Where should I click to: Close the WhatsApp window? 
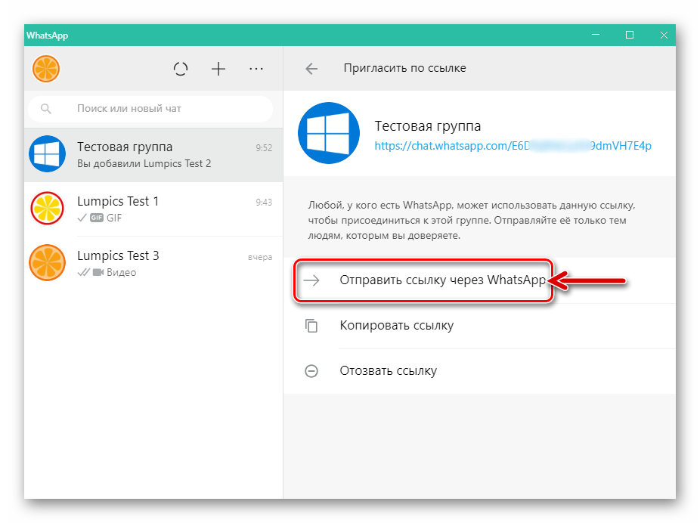[x=664, y=35]
